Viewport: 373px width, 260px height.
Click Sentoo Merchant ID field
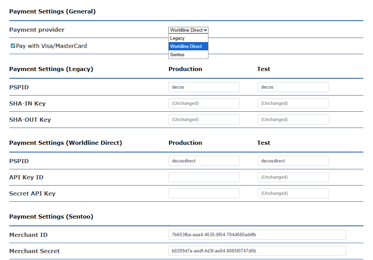pyautogui.click(x=257, y=234)
